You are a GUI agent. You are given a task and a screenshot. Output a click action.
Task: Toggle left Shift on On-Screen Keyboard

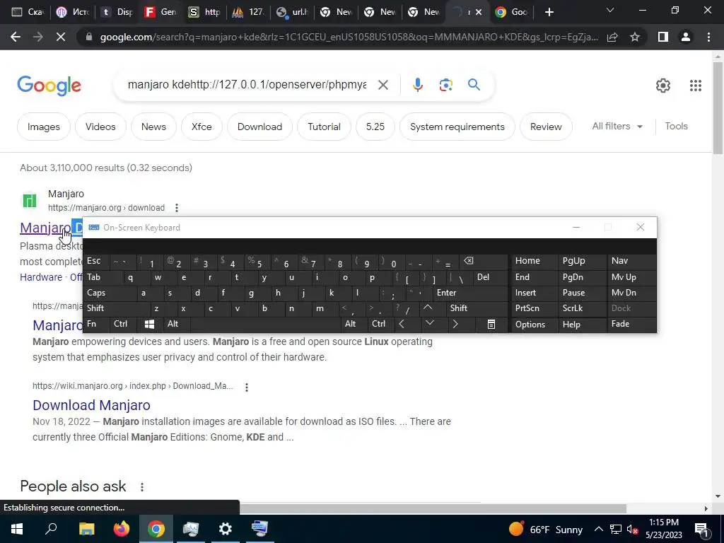point(117,308)
